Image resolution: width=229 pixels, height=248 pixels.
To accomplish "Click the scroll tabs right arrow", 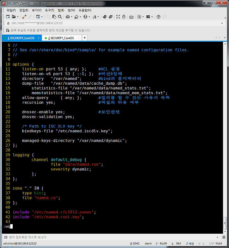I will 219,38.
